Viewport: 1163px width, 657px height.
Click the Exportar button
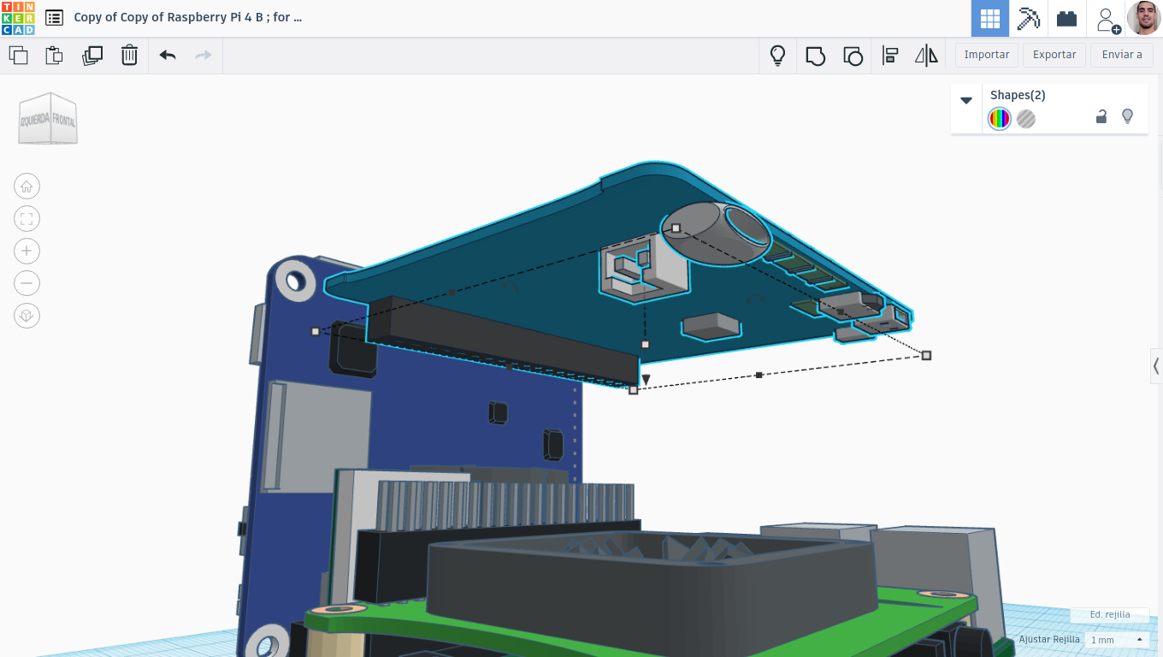(x=1054, y=55)
